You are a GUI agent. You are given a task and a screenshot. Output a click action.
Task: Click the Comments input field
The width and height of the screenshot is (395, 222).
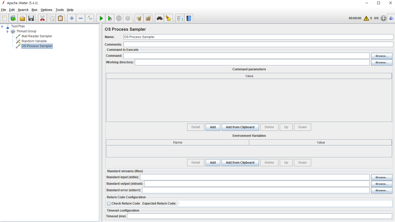pos(258,45)
